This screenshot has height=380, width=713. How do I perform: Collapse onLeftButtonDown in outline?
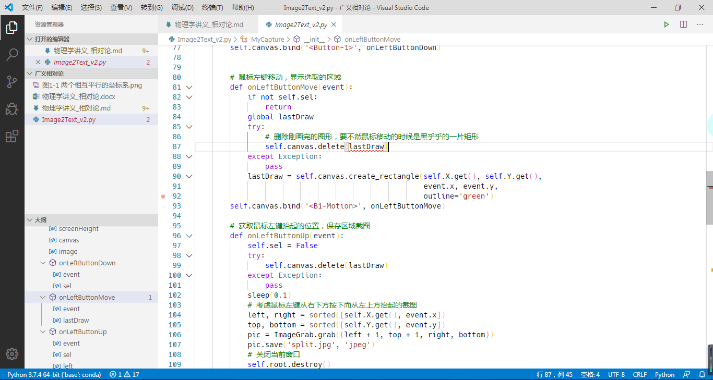click(43, 263)
